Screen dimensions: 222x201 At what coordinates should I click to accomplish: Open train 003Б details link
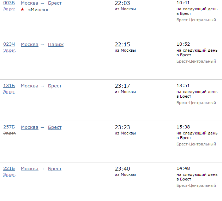tap(9, 3)
